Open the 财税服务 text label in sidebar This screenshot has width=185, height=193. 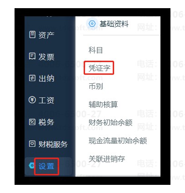click(x=53, y=144)
